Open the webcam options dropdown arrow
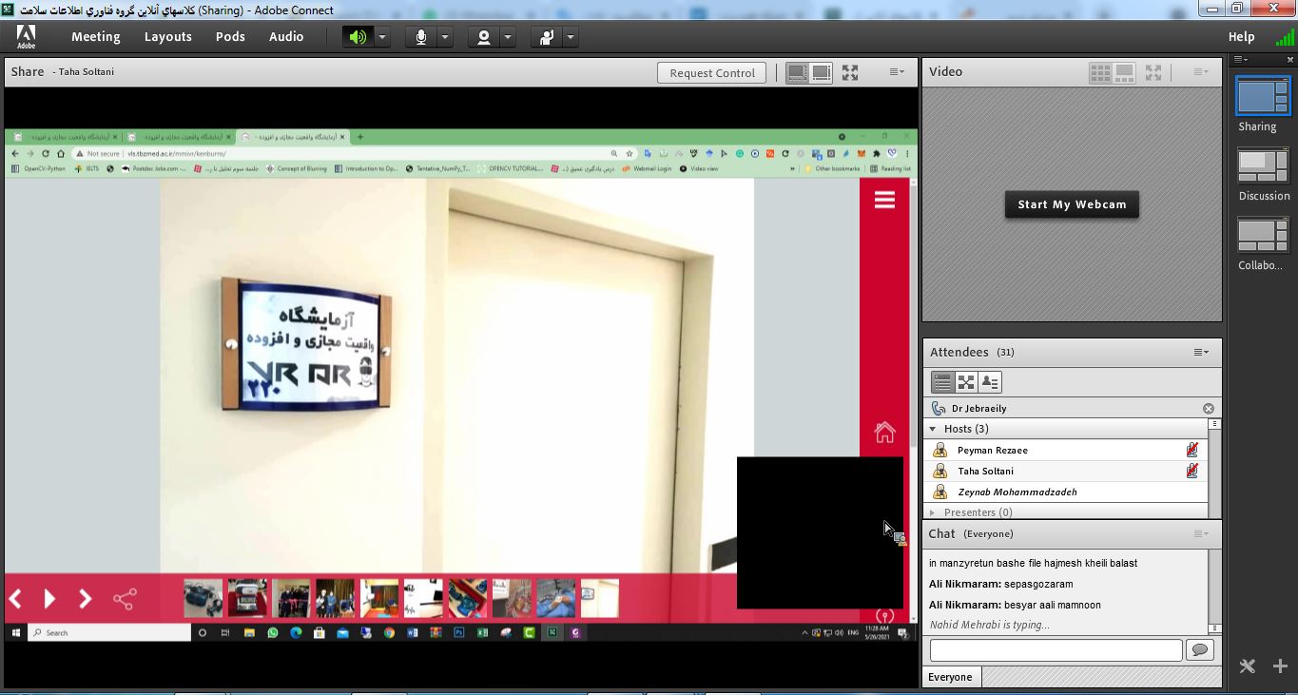The height and width of the screenshot is (695, 1298). point(508,37)
